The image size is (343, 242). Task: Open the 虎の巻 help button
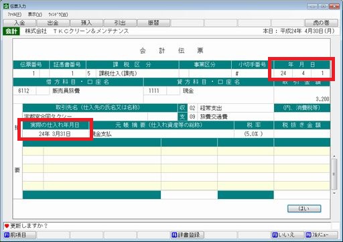(x=321, y=23)
